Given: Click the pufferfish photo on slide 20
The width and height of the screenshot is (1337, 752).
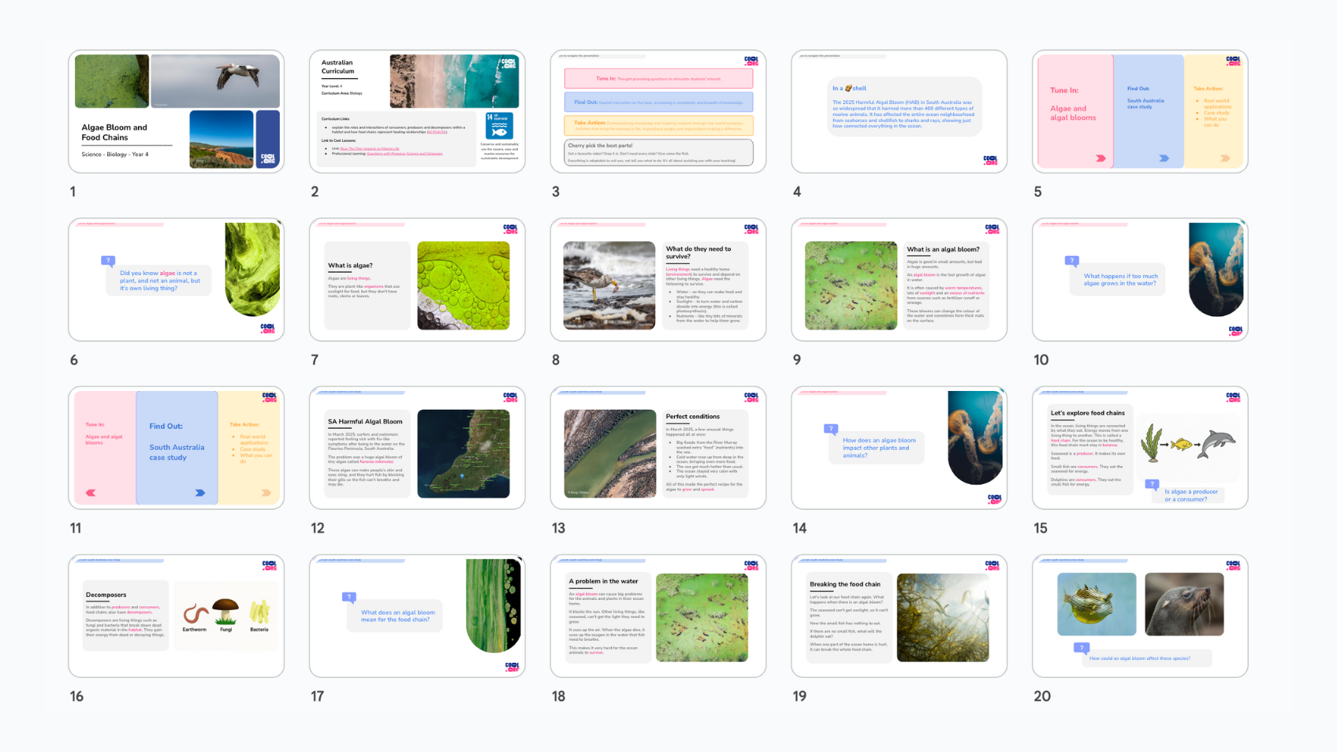Looking at the screenshot, I should pos(1097,604).
